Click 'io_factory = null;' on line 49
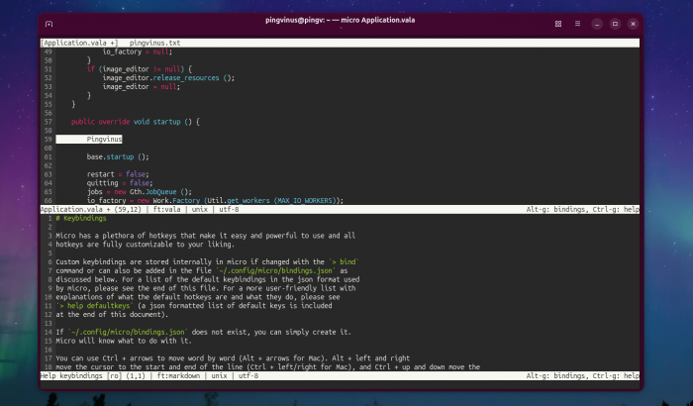This screenshot has height=406, width=693. click(x=137, y=51)
